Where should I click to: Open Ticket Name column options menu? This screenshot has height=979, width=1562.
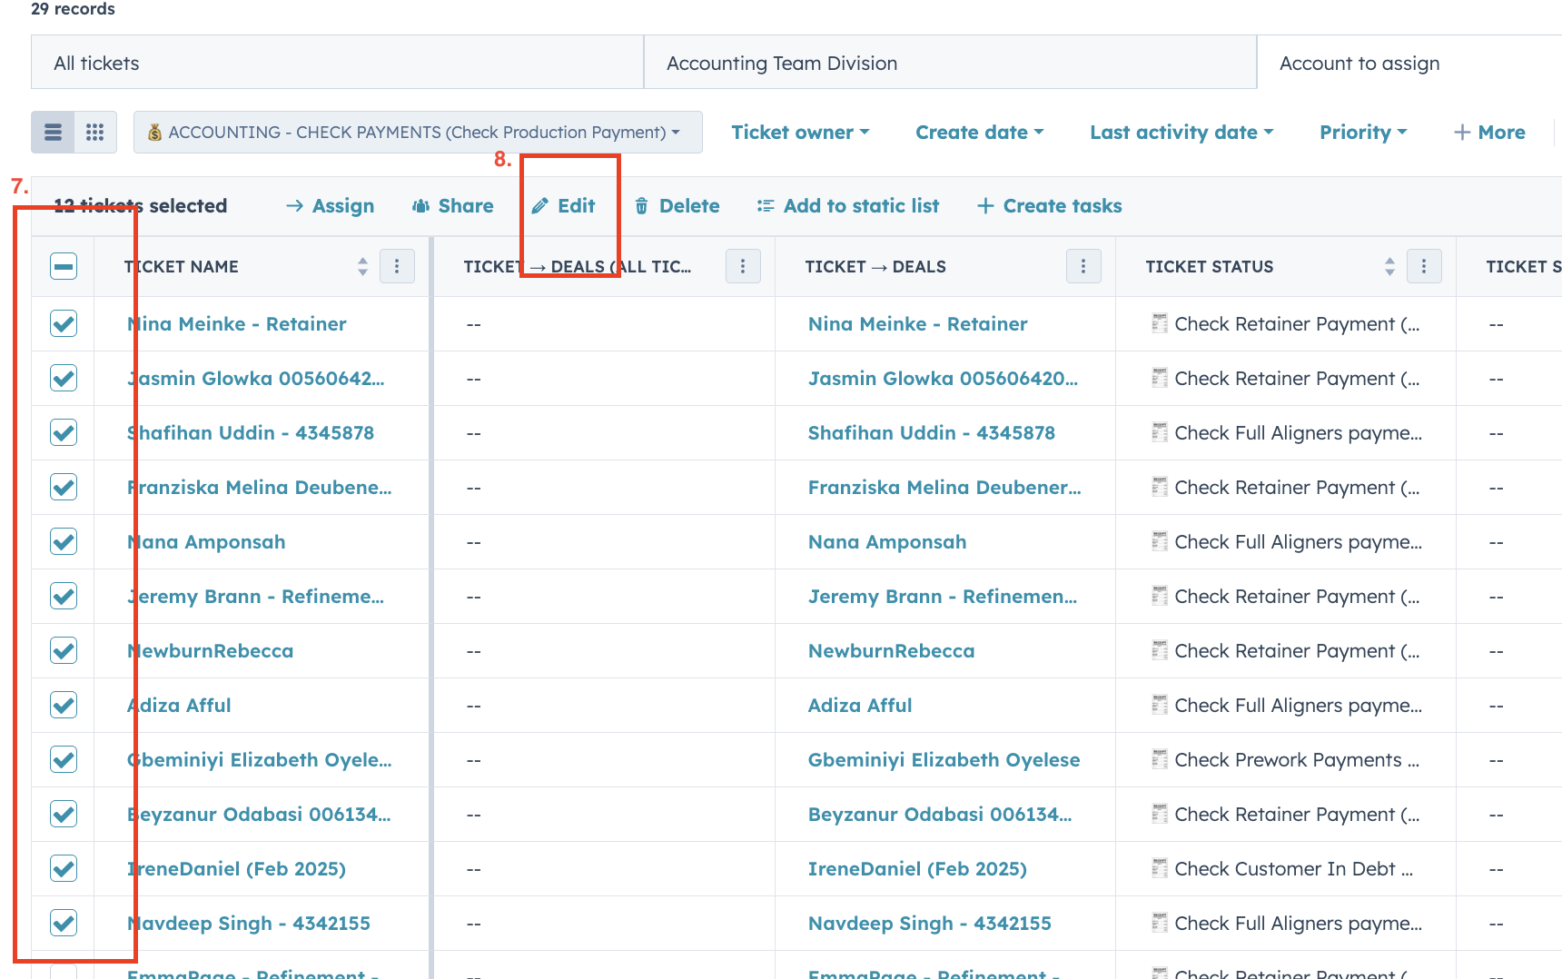397,266
